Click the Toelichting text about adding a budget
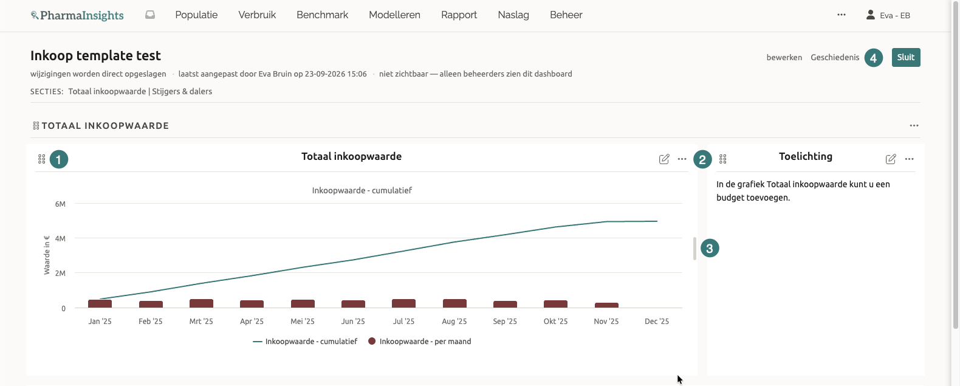Screen dimensions: 960x386 [803, 191]
